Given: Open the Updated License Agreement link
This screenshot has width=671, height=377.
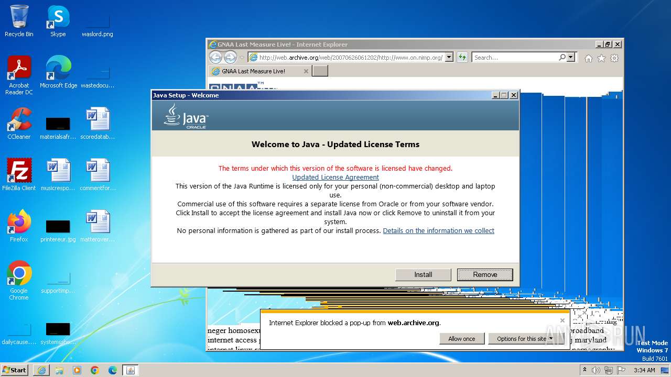Looking at the screenshot, I should coord(335,178).
